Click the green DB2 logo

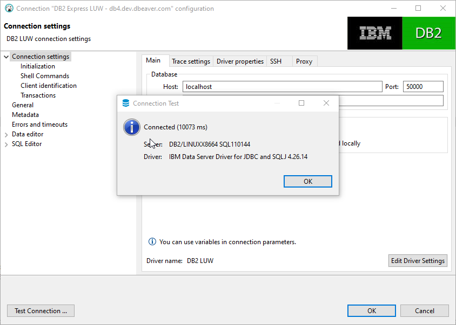point(428,33)
